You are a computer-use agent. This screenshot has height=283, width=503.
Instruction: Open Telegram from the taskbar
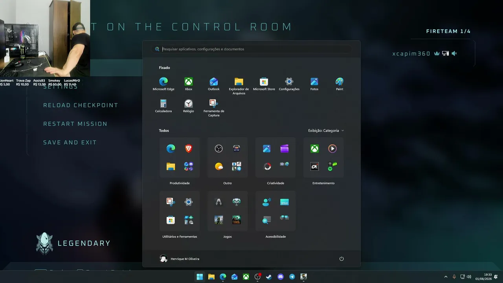point(292,277)
